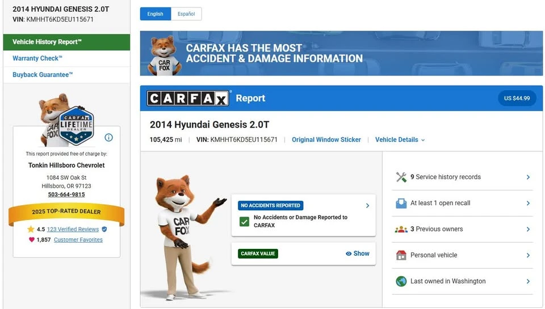Click the US $44.99 price button

(x=517, y=98)
